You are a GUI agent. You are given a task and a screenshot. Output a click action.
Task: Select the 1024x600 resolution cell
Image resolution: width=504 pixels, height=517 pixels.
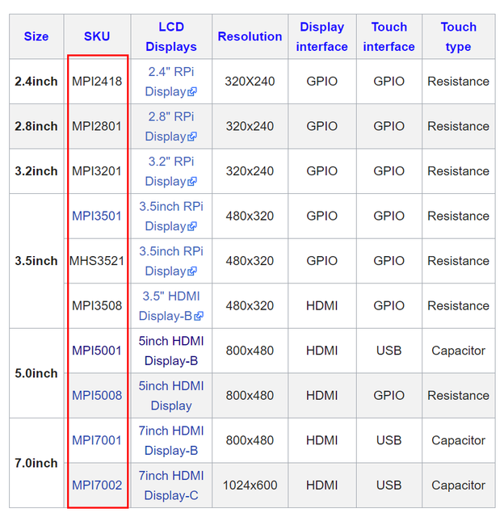[x=250, y=485]
